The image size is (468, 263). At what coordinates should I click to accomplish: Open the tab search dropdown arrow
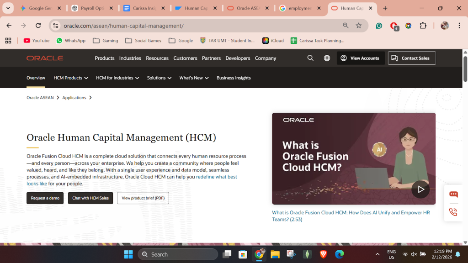[x=8, y=8]
